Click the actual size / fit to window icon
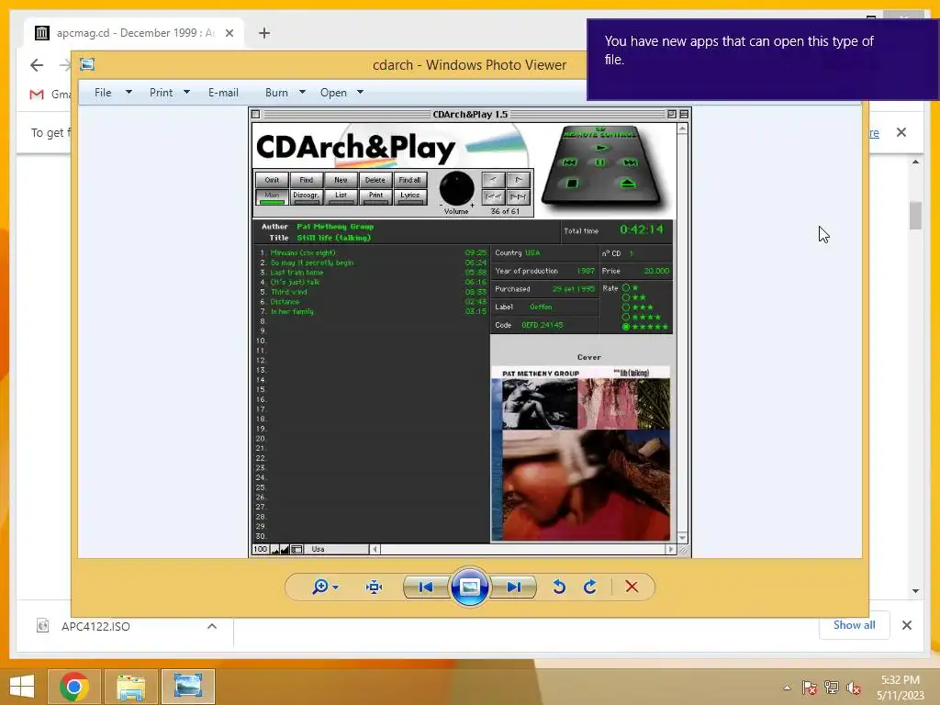The height and width of the screenshot is (705, 940). tap(375, 587)
